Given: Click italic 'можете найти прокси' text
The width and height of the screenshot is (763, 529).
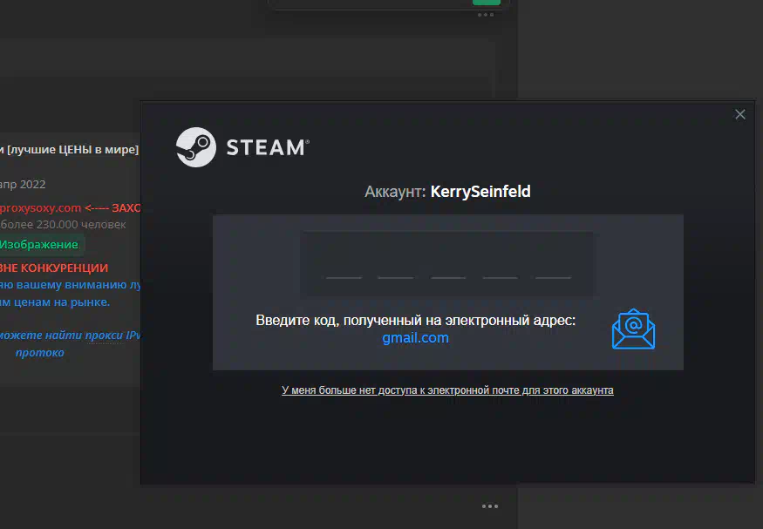Looking at the screenshot, I should pyautogui.click(x=61, y=335).
